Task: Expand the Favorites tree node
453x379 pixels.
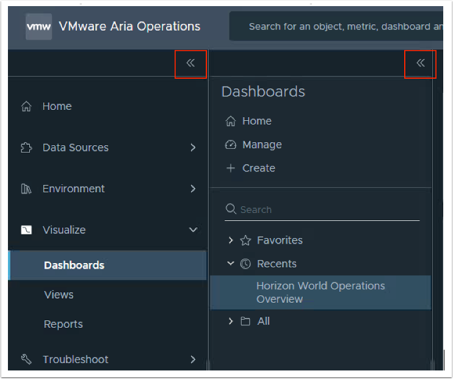Action: pyautogui.click(x=231, y=240)
